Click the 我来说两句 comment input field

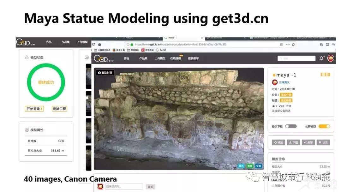coord(124,186)
